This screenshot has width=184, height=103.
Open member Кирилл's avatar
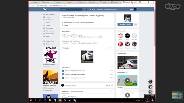(134, 36)
